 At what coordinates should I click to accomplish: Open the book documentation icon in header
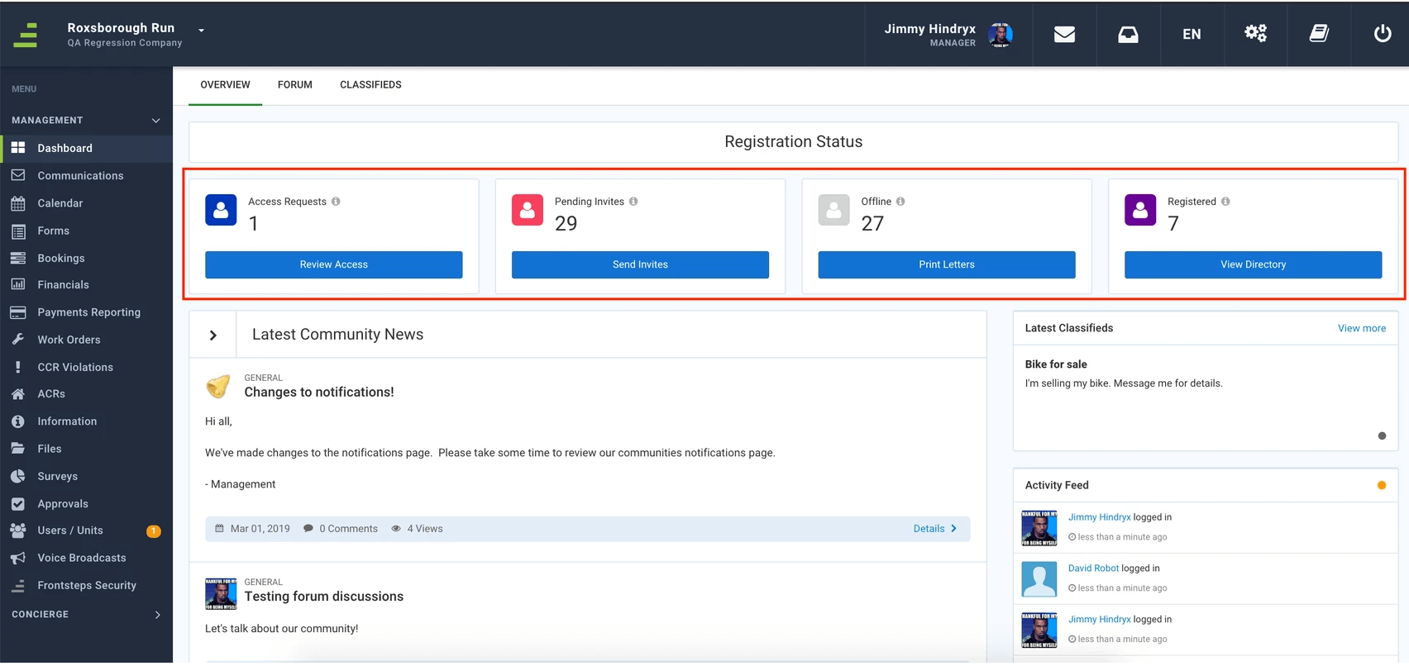tap(1319, 33)
